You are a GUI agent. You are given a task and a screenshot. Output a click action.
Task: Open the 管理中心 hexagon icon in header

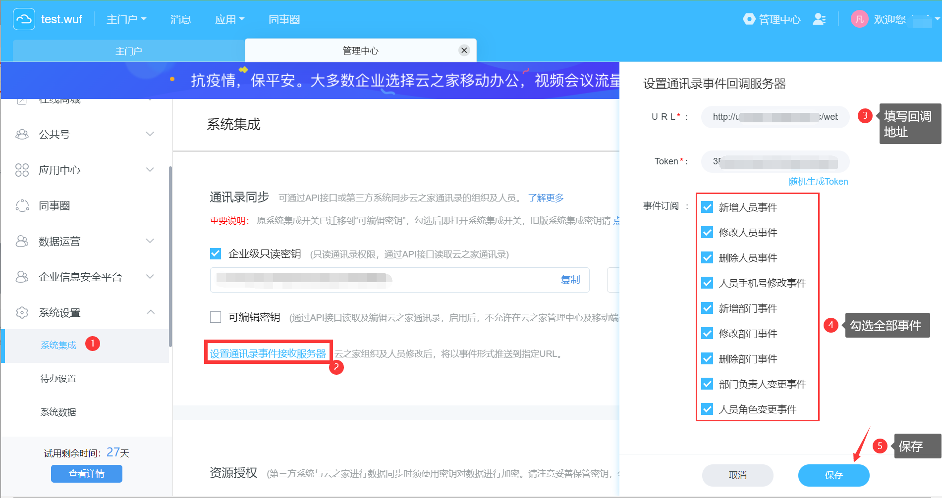click(x=749, y=19)
